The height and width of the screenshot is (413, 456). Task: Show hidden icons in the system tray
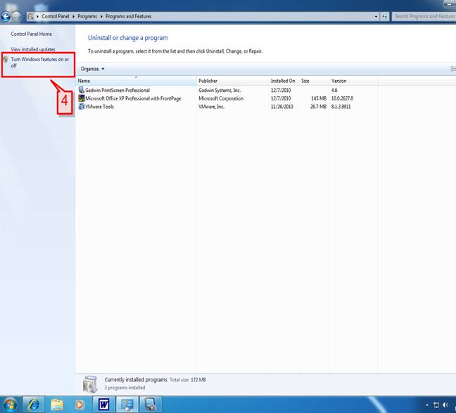427,405
